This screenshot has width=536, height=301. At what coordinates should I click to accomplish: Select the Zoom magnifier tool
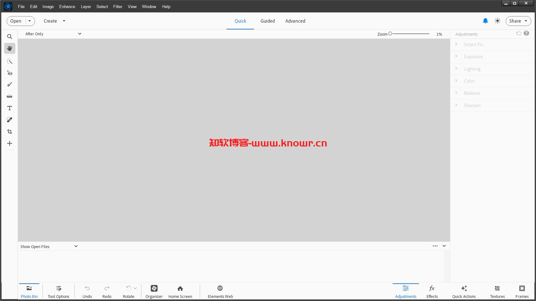[x=10, y=37]
